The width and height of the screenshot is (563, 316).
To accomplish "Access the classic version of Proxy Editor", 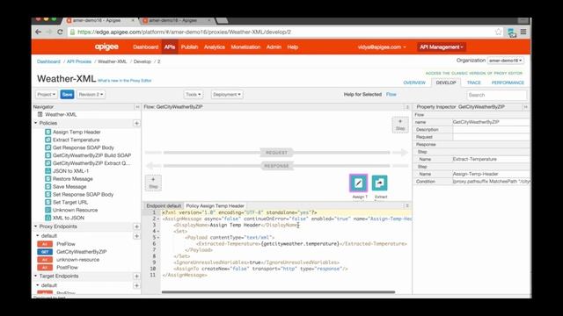I will [x=474, y=73].
